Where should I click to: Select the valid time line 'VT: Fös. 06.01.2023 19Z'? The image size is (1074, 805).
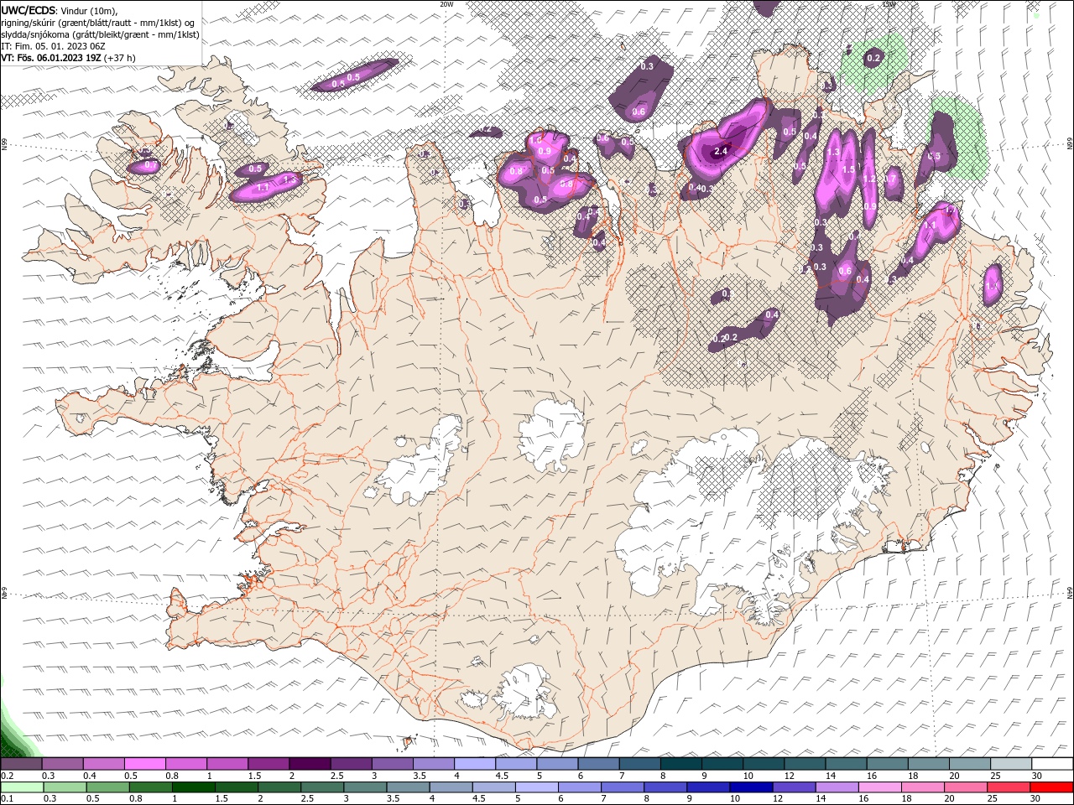pos(52,58)
